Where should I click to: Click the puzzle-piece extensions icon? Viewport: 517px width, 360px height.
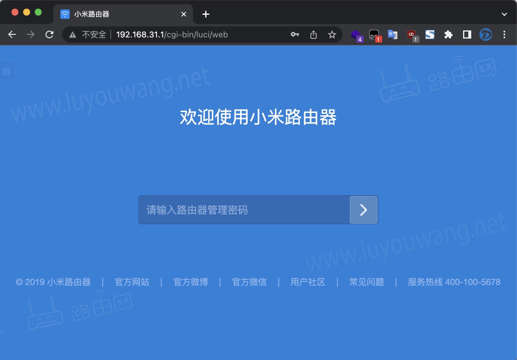click(x=448, y=35)
